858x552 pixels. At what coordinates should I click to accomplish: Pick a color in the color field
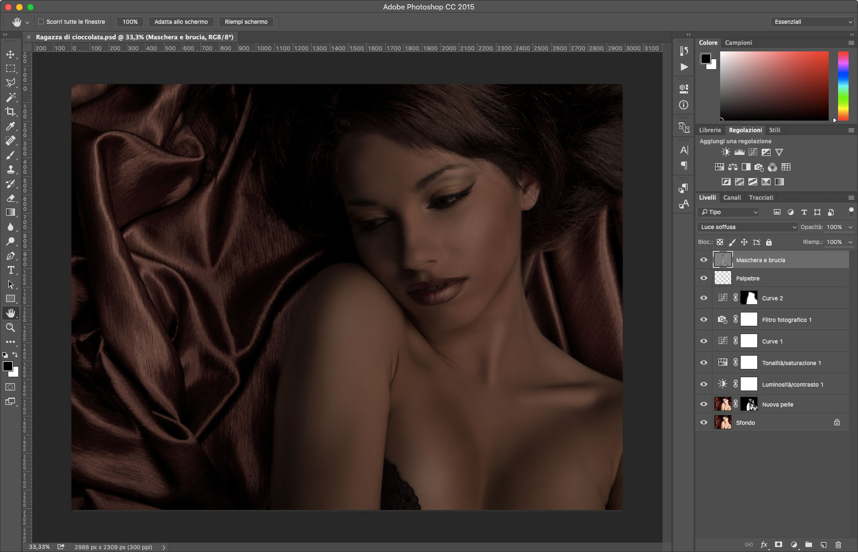[774, 86]
